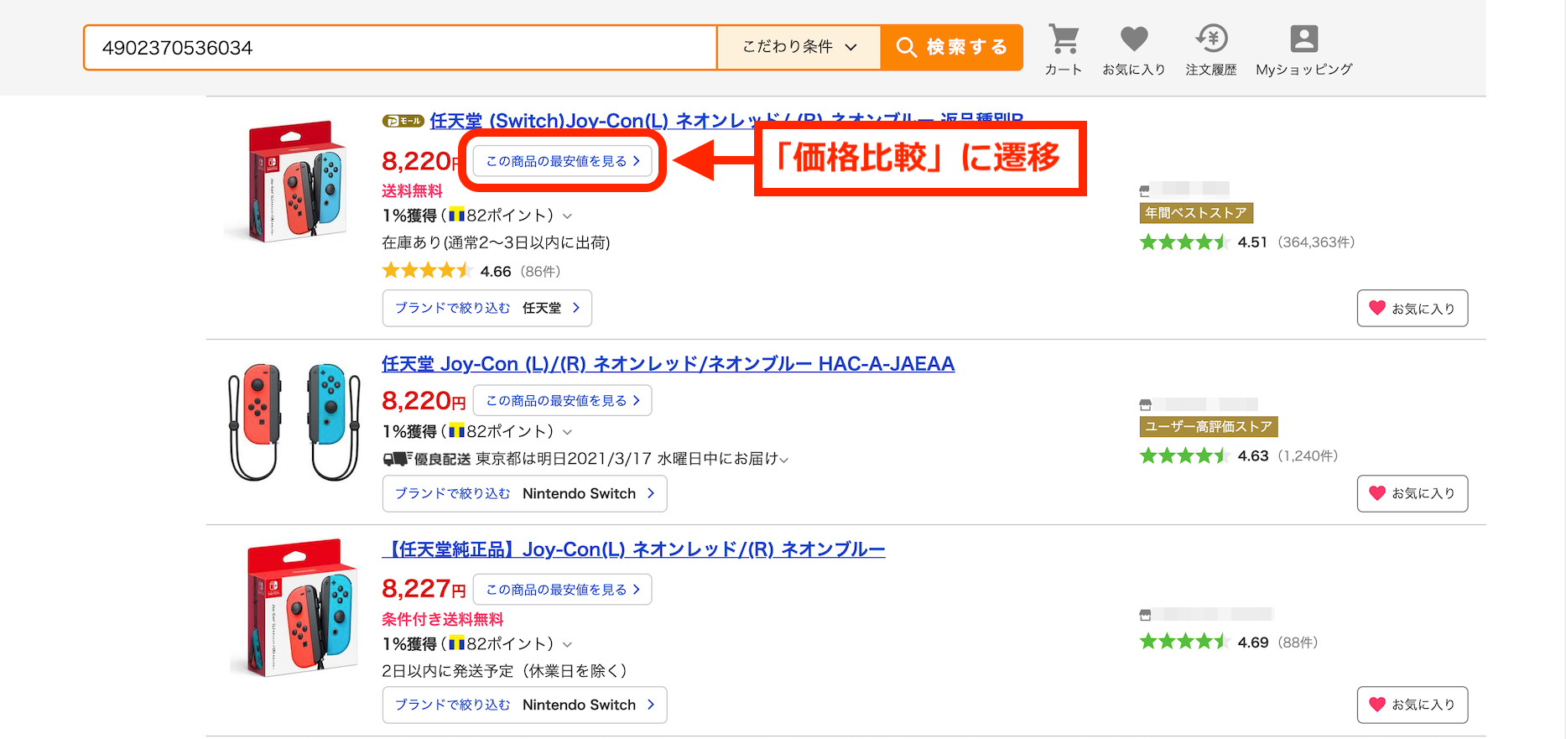Favorite the third product, 任天堂純正品 Joy-Con
Image resolution: width=1566 pixels, height=739 pixels.
pyautogui.click(x=1412, y=705)
